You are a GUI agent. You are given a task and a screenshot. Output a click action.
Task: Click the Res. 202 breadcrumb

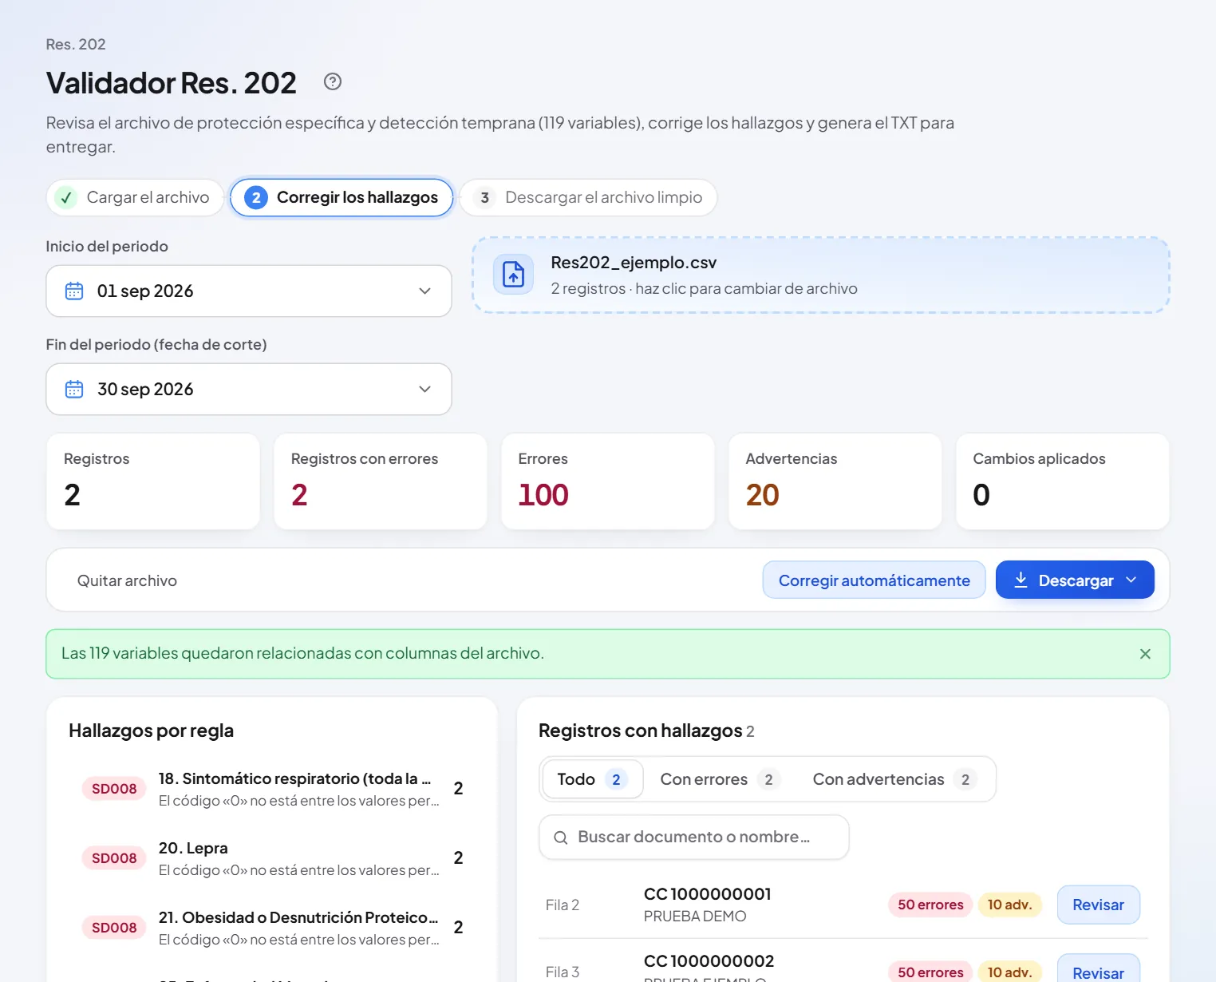pos(76,45)
